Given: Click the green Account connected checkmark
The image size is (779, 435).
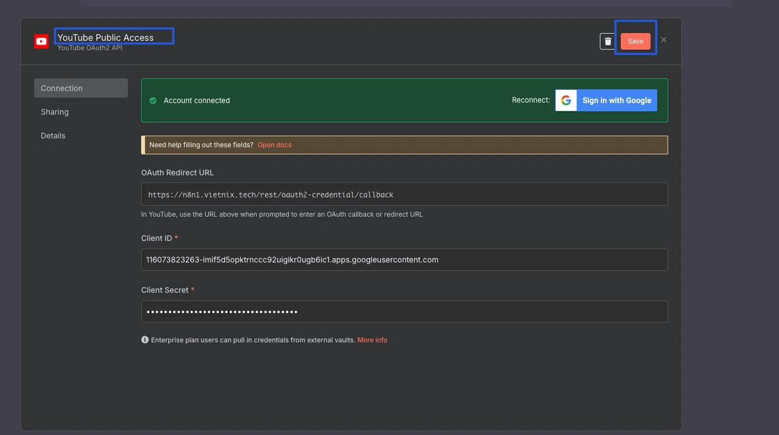Looking at the screenshot, I should (x=153, y=100).
